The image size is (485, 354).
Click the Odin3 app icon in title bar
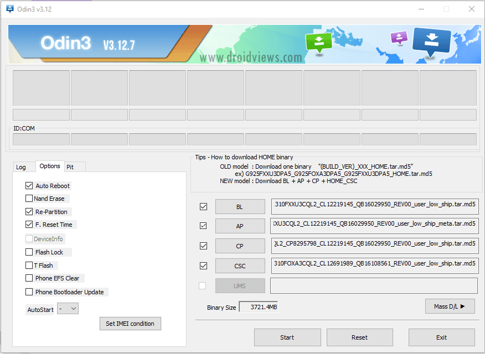pos(9,9)
